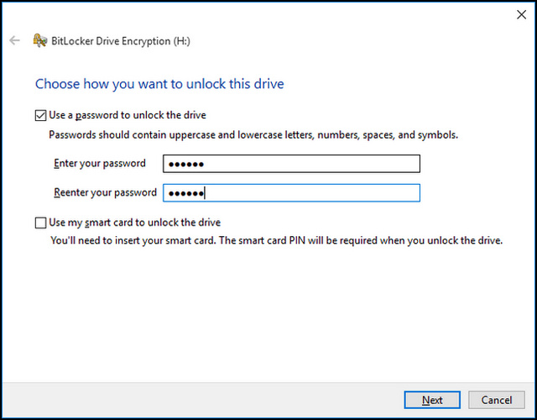Viewport: 537px width, 420px height.
Task: Click the 'Choose how you want to unlock this drive' heading
Action: tap(159, 84)
